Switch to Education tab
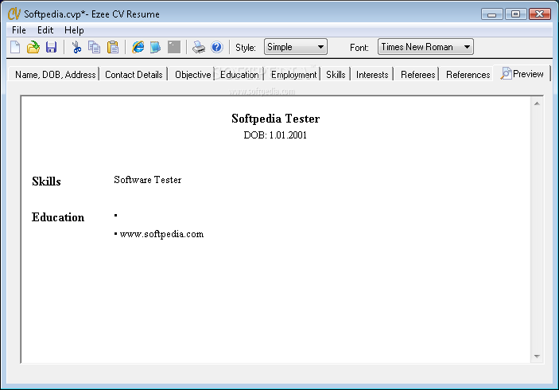559x390 pixels. pos(239,75)
